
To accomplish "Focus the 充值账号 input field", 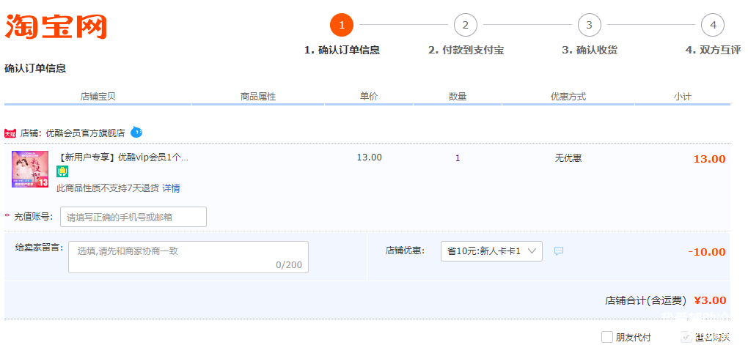I will [133, 217].
